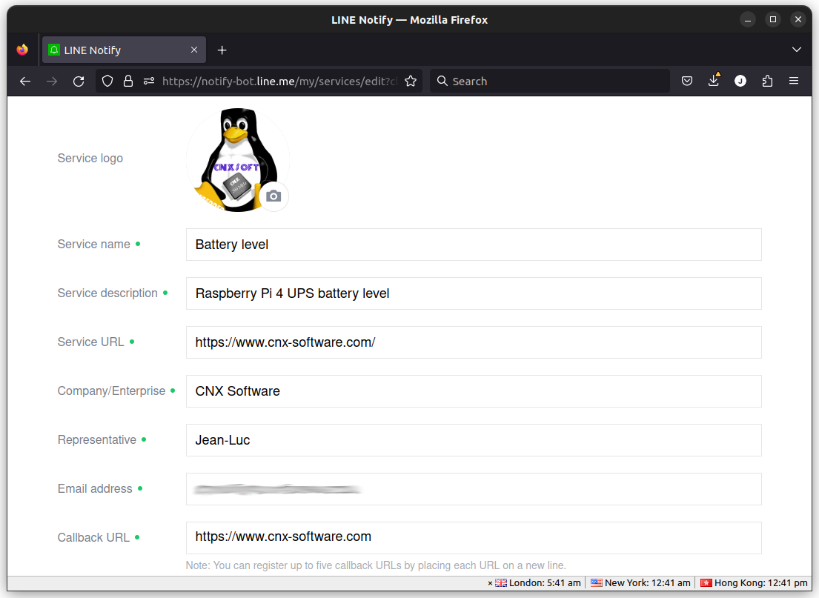
Task: Open the Pocket save icon
Action: tap(687, 81)
